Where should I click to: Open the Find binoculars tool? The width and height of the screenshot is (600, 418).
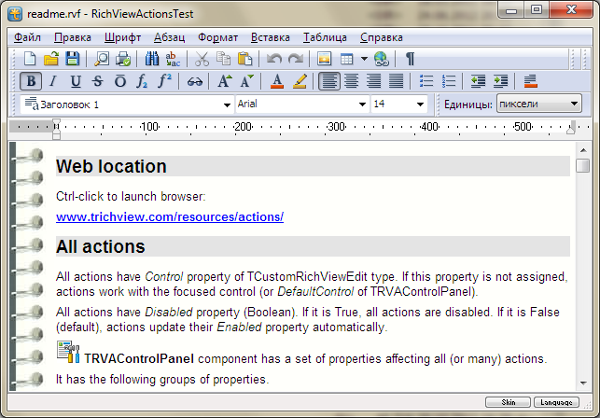coord(153,59)
